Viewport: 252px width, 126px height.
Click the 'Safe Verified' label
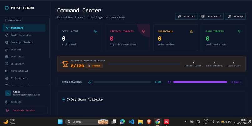tap(214, 66)
